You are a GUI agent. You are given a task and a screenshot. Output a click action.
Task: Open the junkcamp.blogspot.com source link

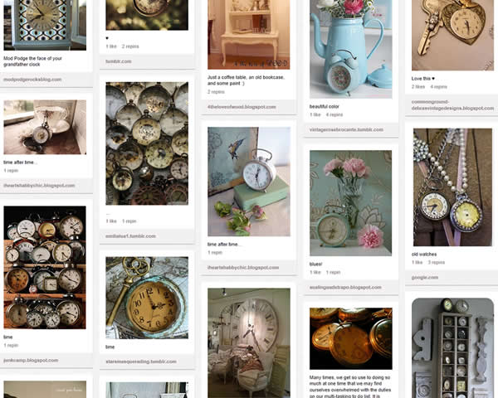coord(31,360)
